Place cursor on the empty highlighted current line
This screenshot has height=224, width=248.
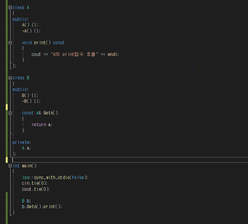click(x=130, y=160)
